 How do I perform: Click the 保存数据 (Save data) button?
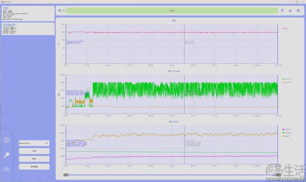34,167
